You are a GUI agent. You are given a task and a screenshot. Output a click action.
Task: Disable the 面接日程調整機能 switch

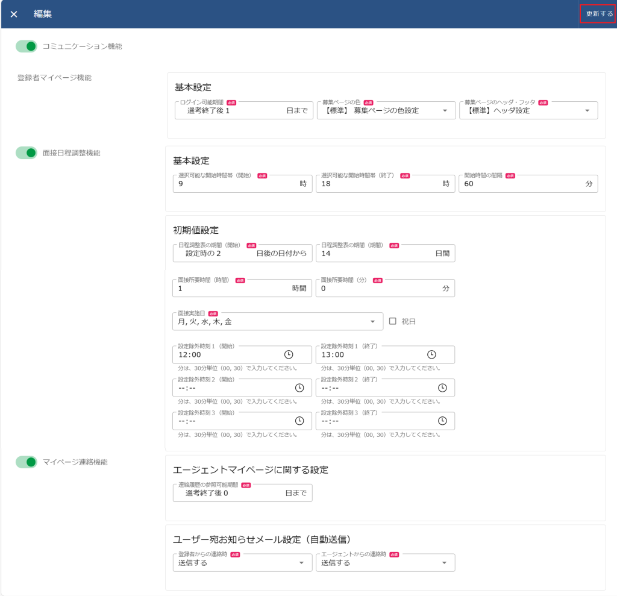tap(27, 153)
